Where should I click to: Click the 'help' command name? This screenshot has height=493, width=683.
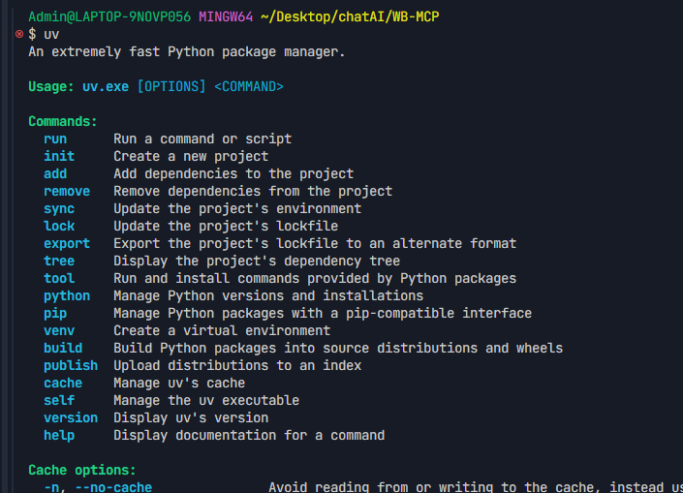tap(59, 436)
